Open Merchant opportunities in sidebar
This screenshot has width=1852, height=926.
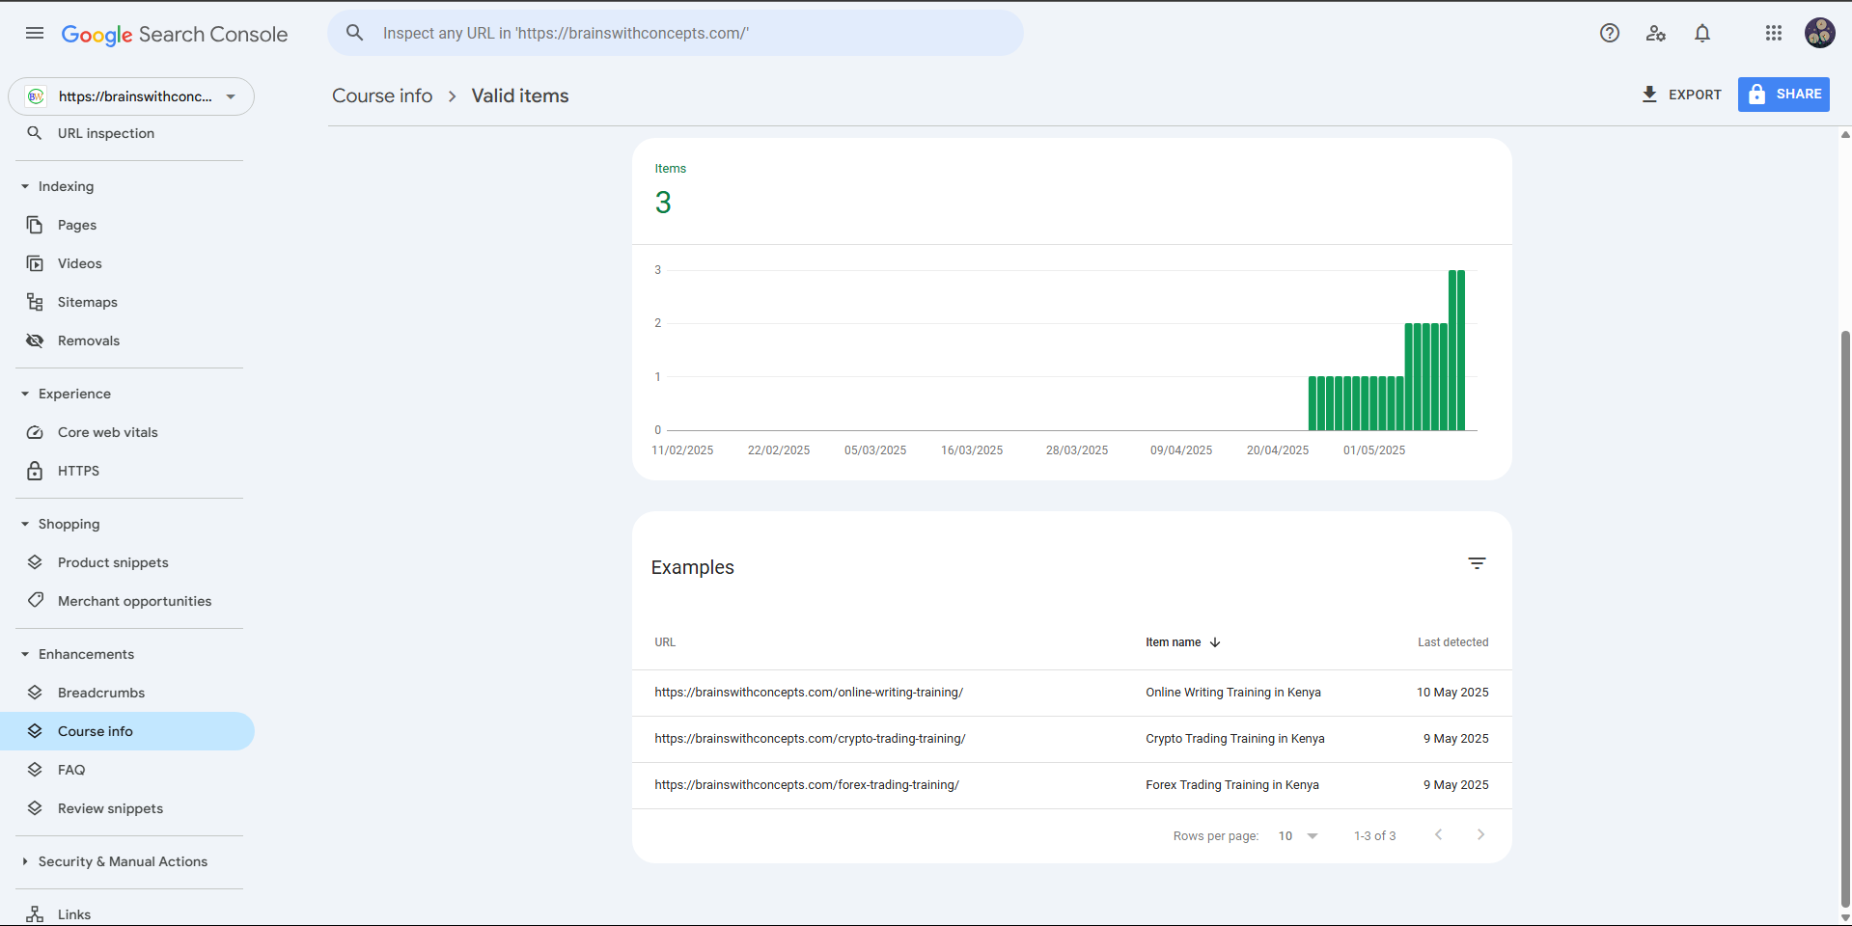(x=134, y=601)
